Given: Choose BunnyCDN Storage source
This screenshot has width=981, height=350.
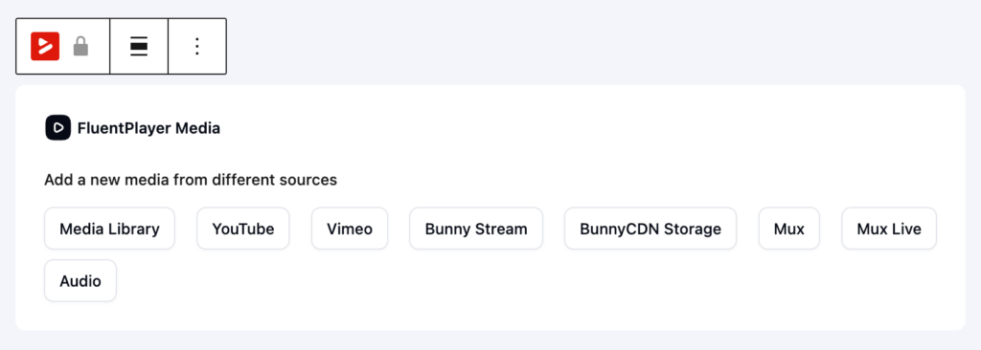Looking at the screenshot, I should point(650,229).
